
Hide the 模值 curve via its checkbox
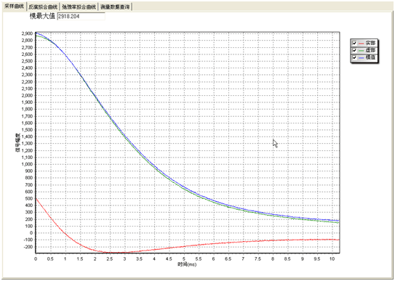[x=354, y=57]
